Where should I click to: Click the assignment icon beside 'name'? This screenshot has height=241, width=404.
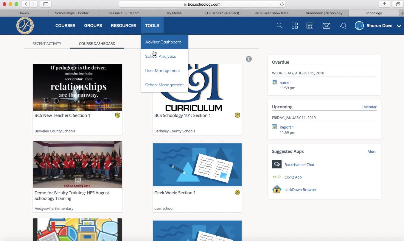click(274, 82)
